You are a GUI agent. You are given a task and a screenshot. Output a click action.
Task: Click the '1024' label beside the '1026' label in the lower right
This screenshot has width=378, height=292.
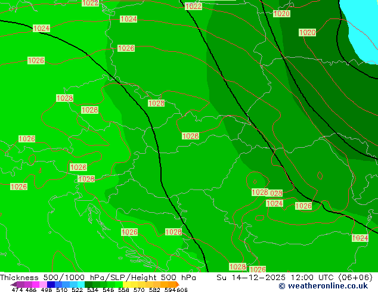(274, 204)
